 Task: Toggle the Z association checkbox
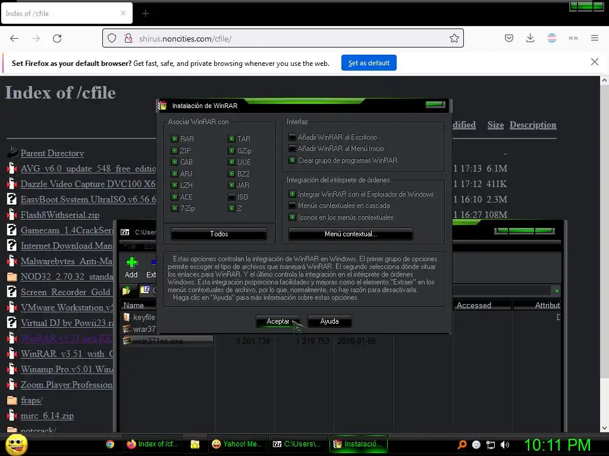tap(231, 208)
